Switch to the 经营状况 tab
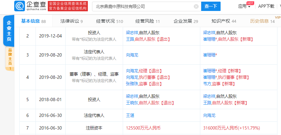The width and height of the screenshot is (281, 135). pos(109,21)
